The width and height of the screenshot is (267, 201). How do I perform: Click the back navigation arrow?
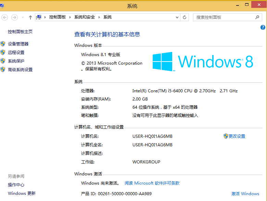click(x=5, y=17)
